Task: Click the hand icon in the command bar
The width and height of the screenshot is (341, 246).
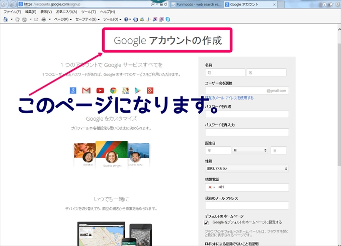Action: [17, 19]
